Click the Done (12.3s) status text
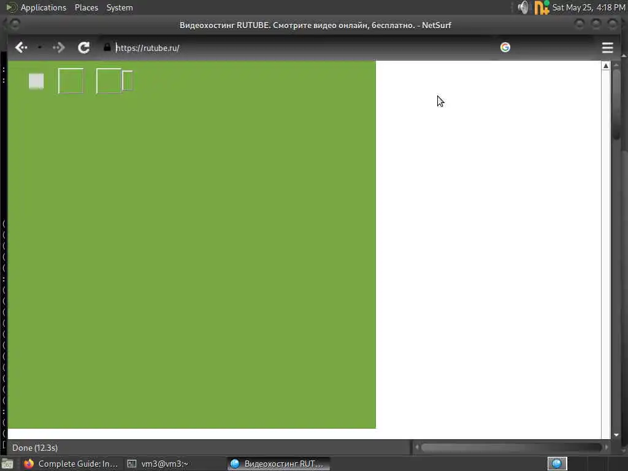Image resolution: width=628 pixels, height=471 pixels. [35, 448]
